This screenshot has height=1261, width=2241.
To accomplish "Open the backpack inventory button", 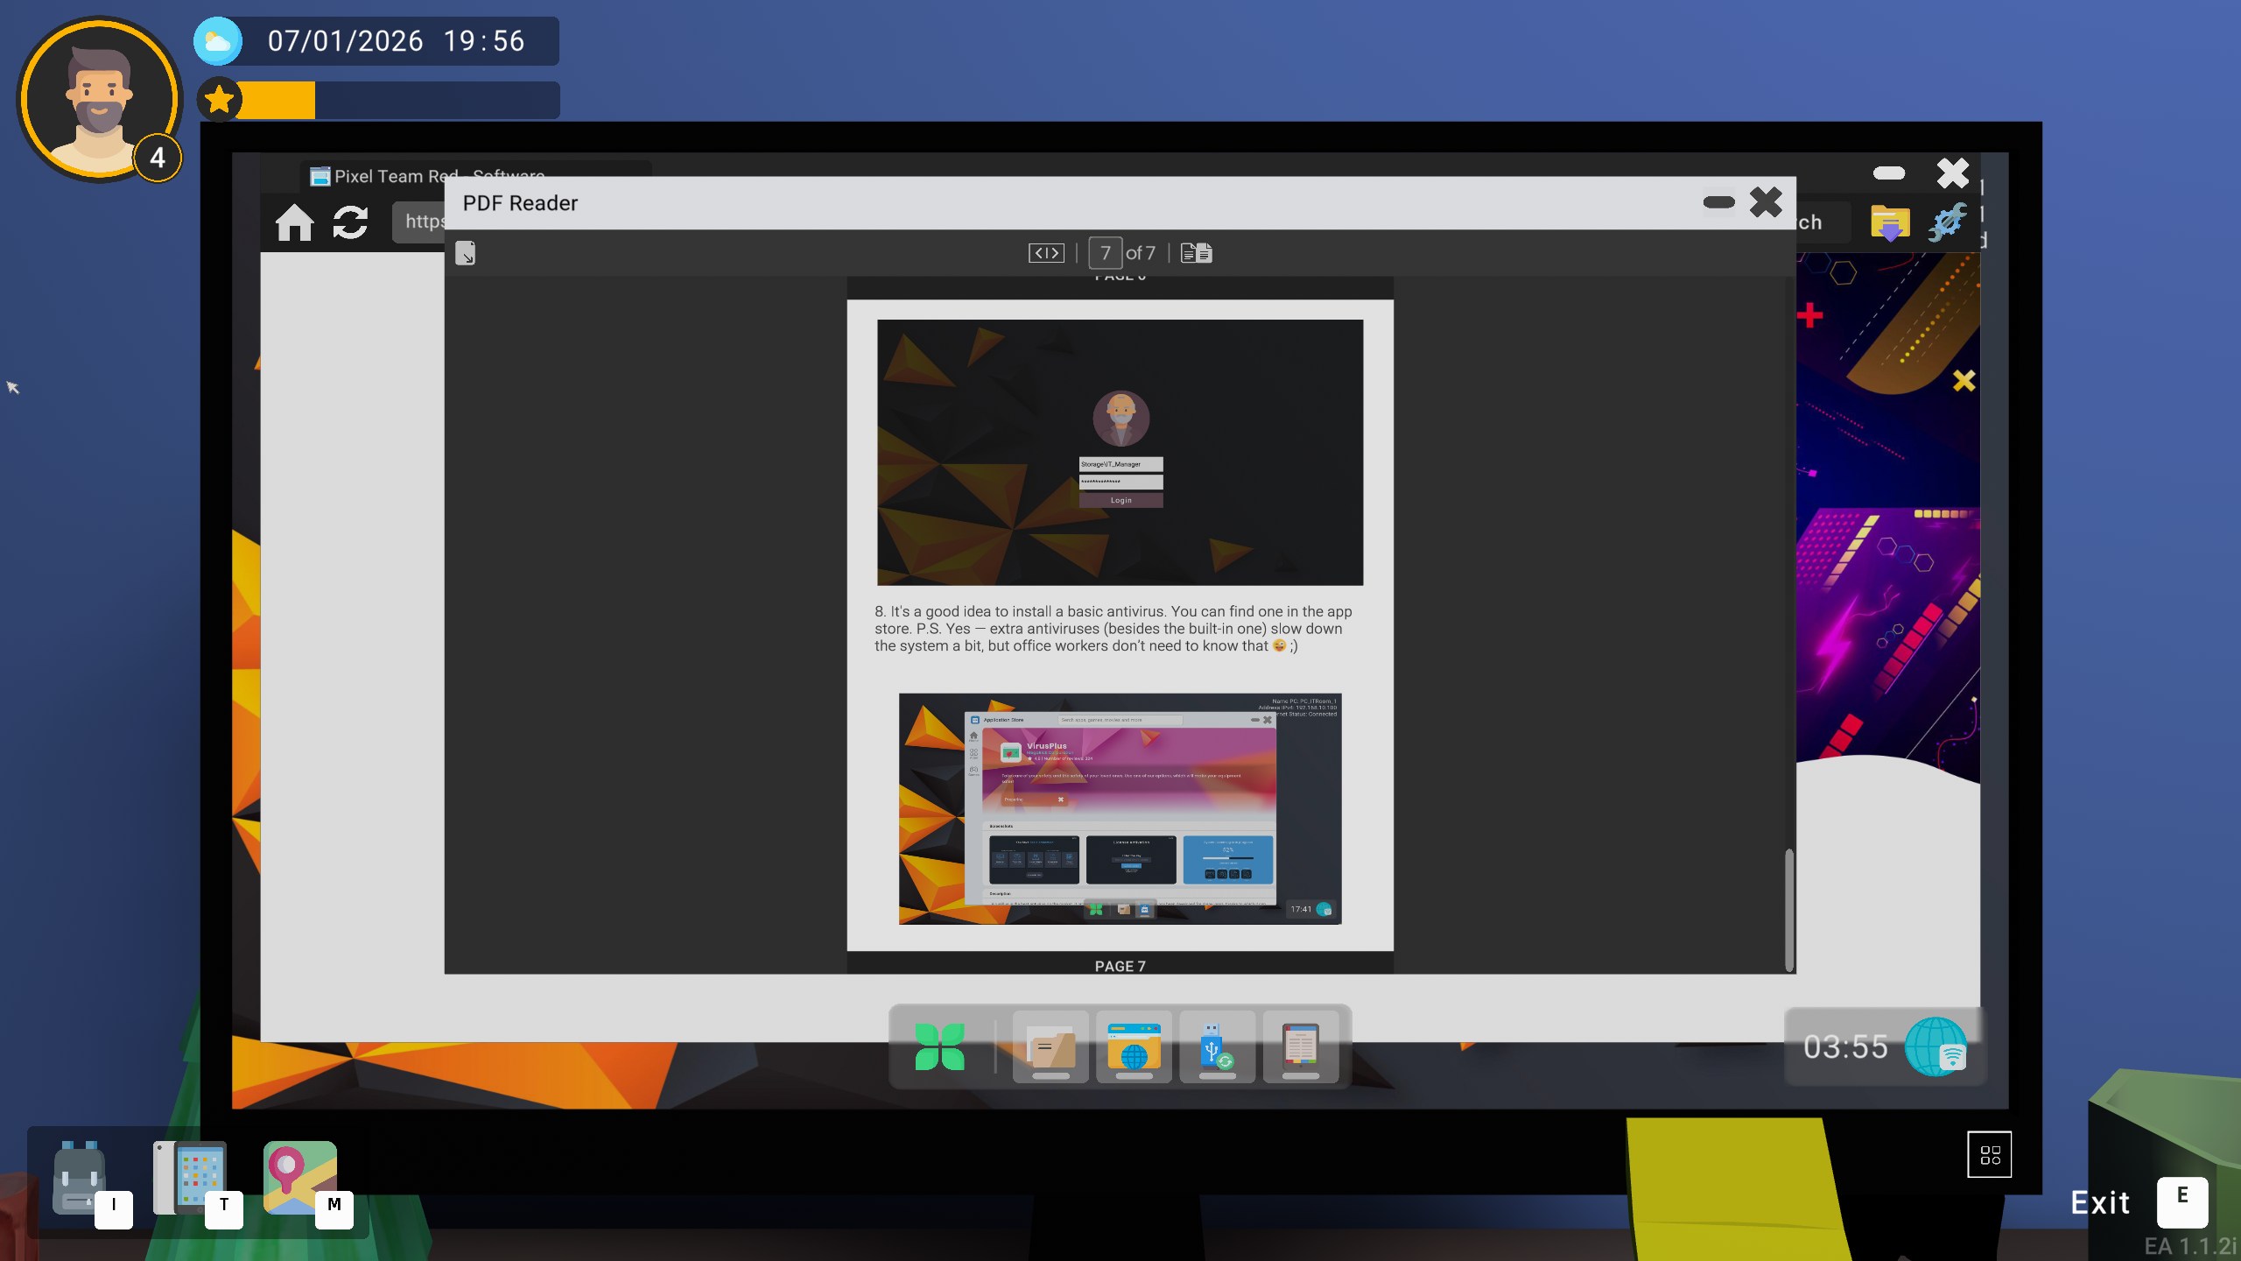I will coord(81,1178).
